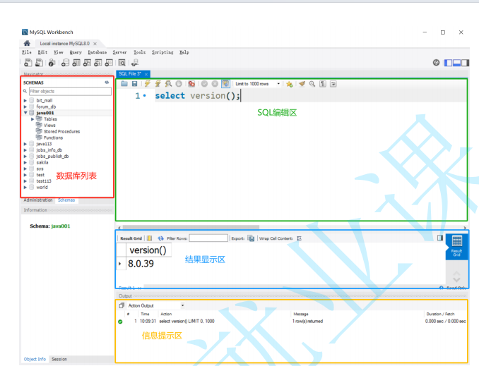Collapse the java001 schema

coord(25,113)
